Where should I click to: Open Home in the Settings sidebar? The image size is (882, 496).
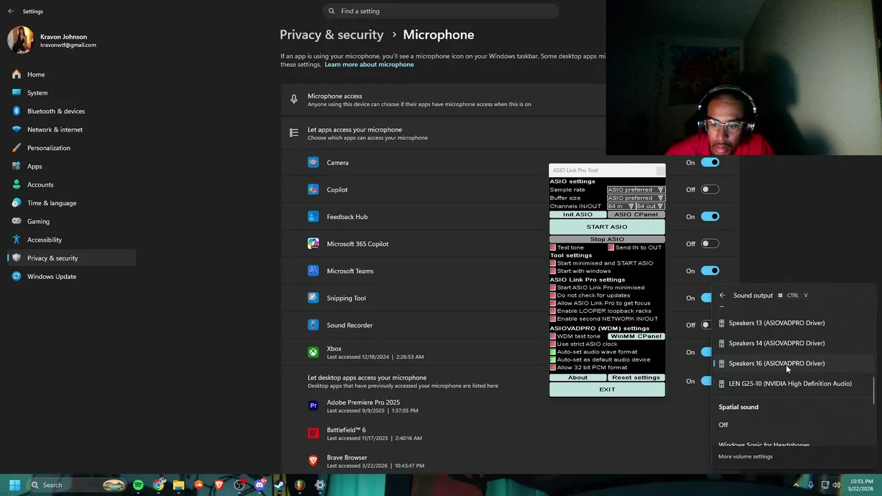coord(72,74)
